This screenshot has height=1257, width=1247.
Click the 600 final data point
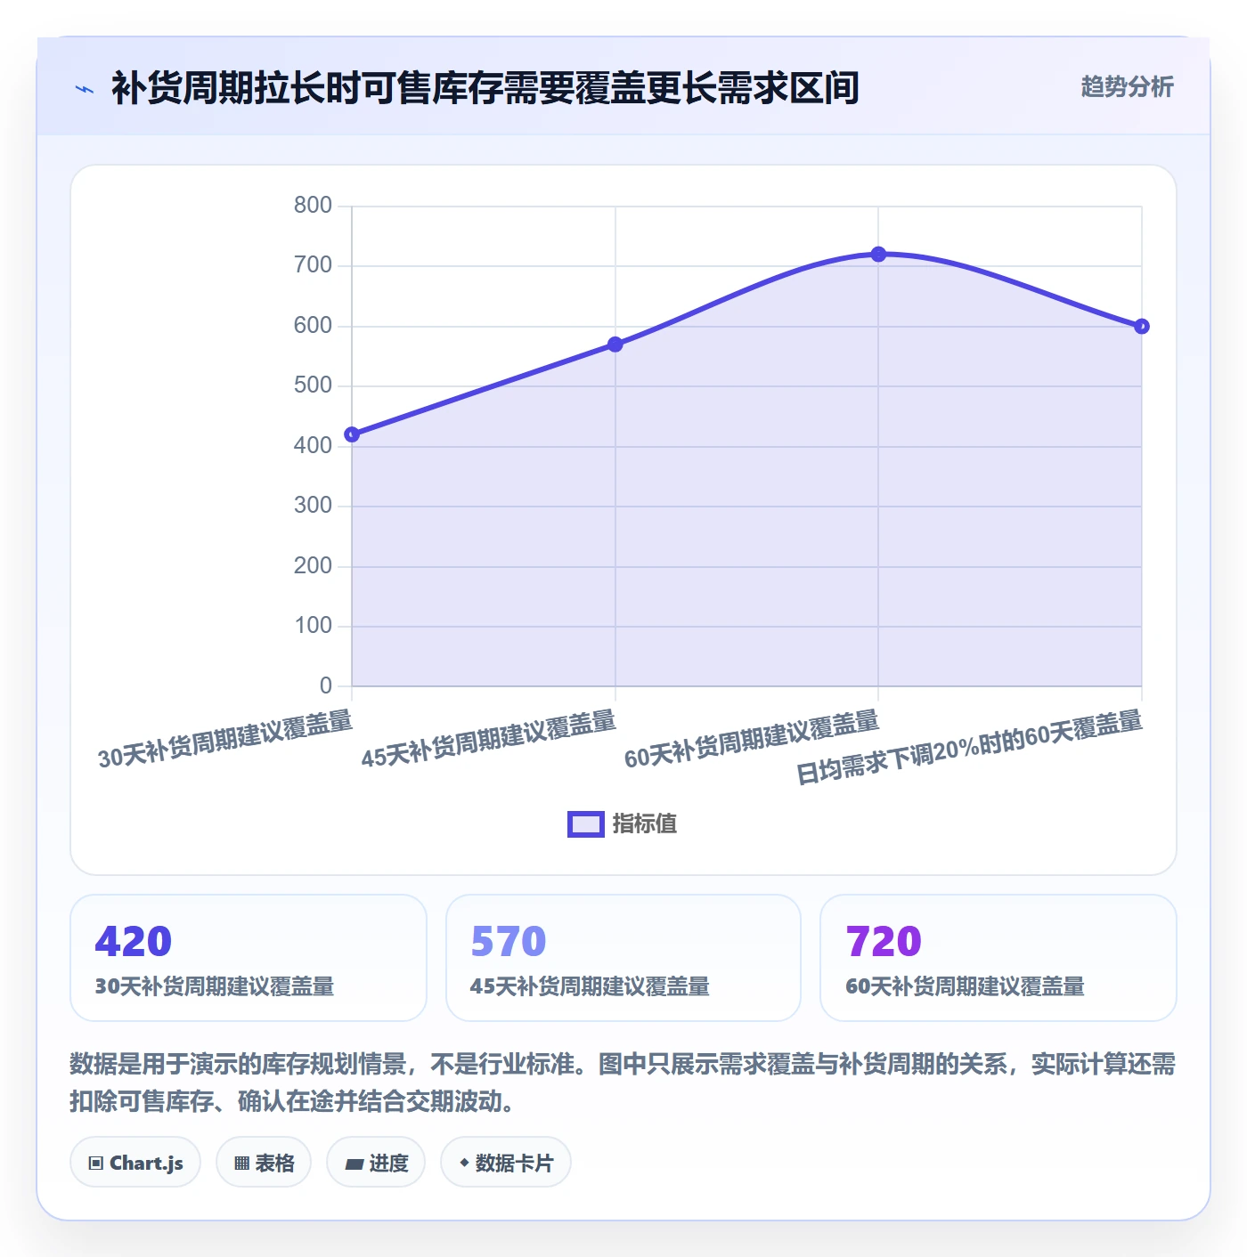point(1142,326)
